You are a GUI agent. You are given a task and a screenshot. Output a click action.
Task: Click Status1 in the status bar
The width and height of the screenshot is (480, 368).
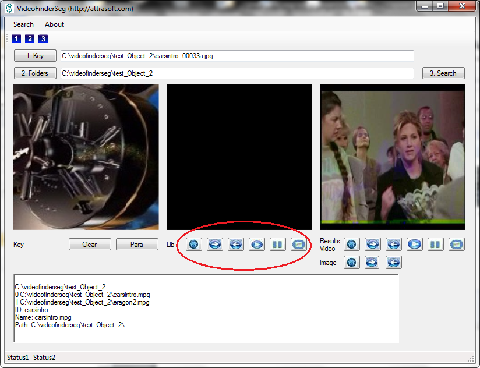point(17,358)
